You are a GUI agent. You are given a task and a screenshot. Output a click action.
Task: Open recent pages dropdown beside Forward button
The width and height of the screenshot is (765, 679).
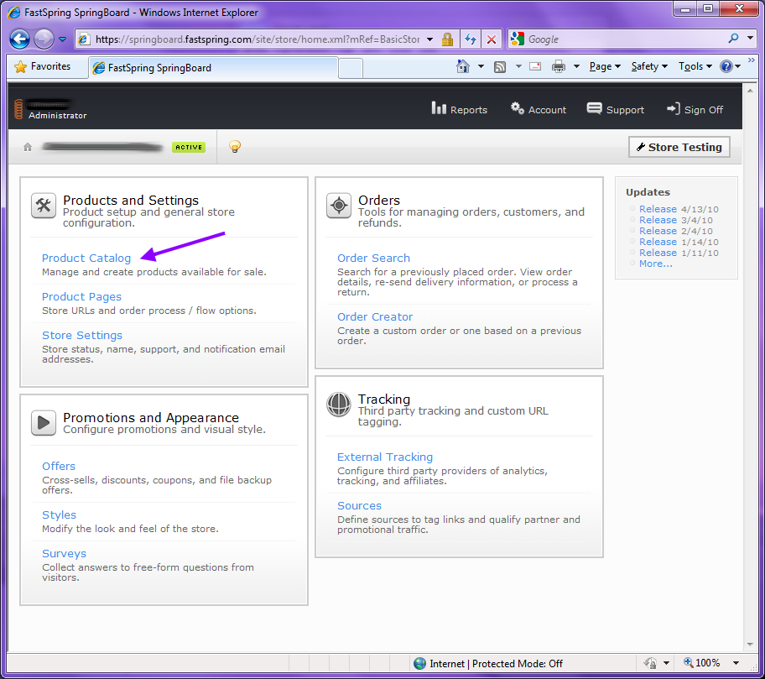[62, 39]
